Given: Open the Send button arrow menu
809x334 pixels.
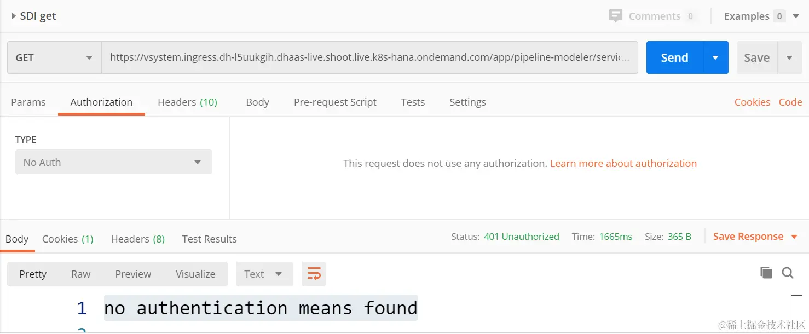Looking at the screenshot, I should pos(715,57).
